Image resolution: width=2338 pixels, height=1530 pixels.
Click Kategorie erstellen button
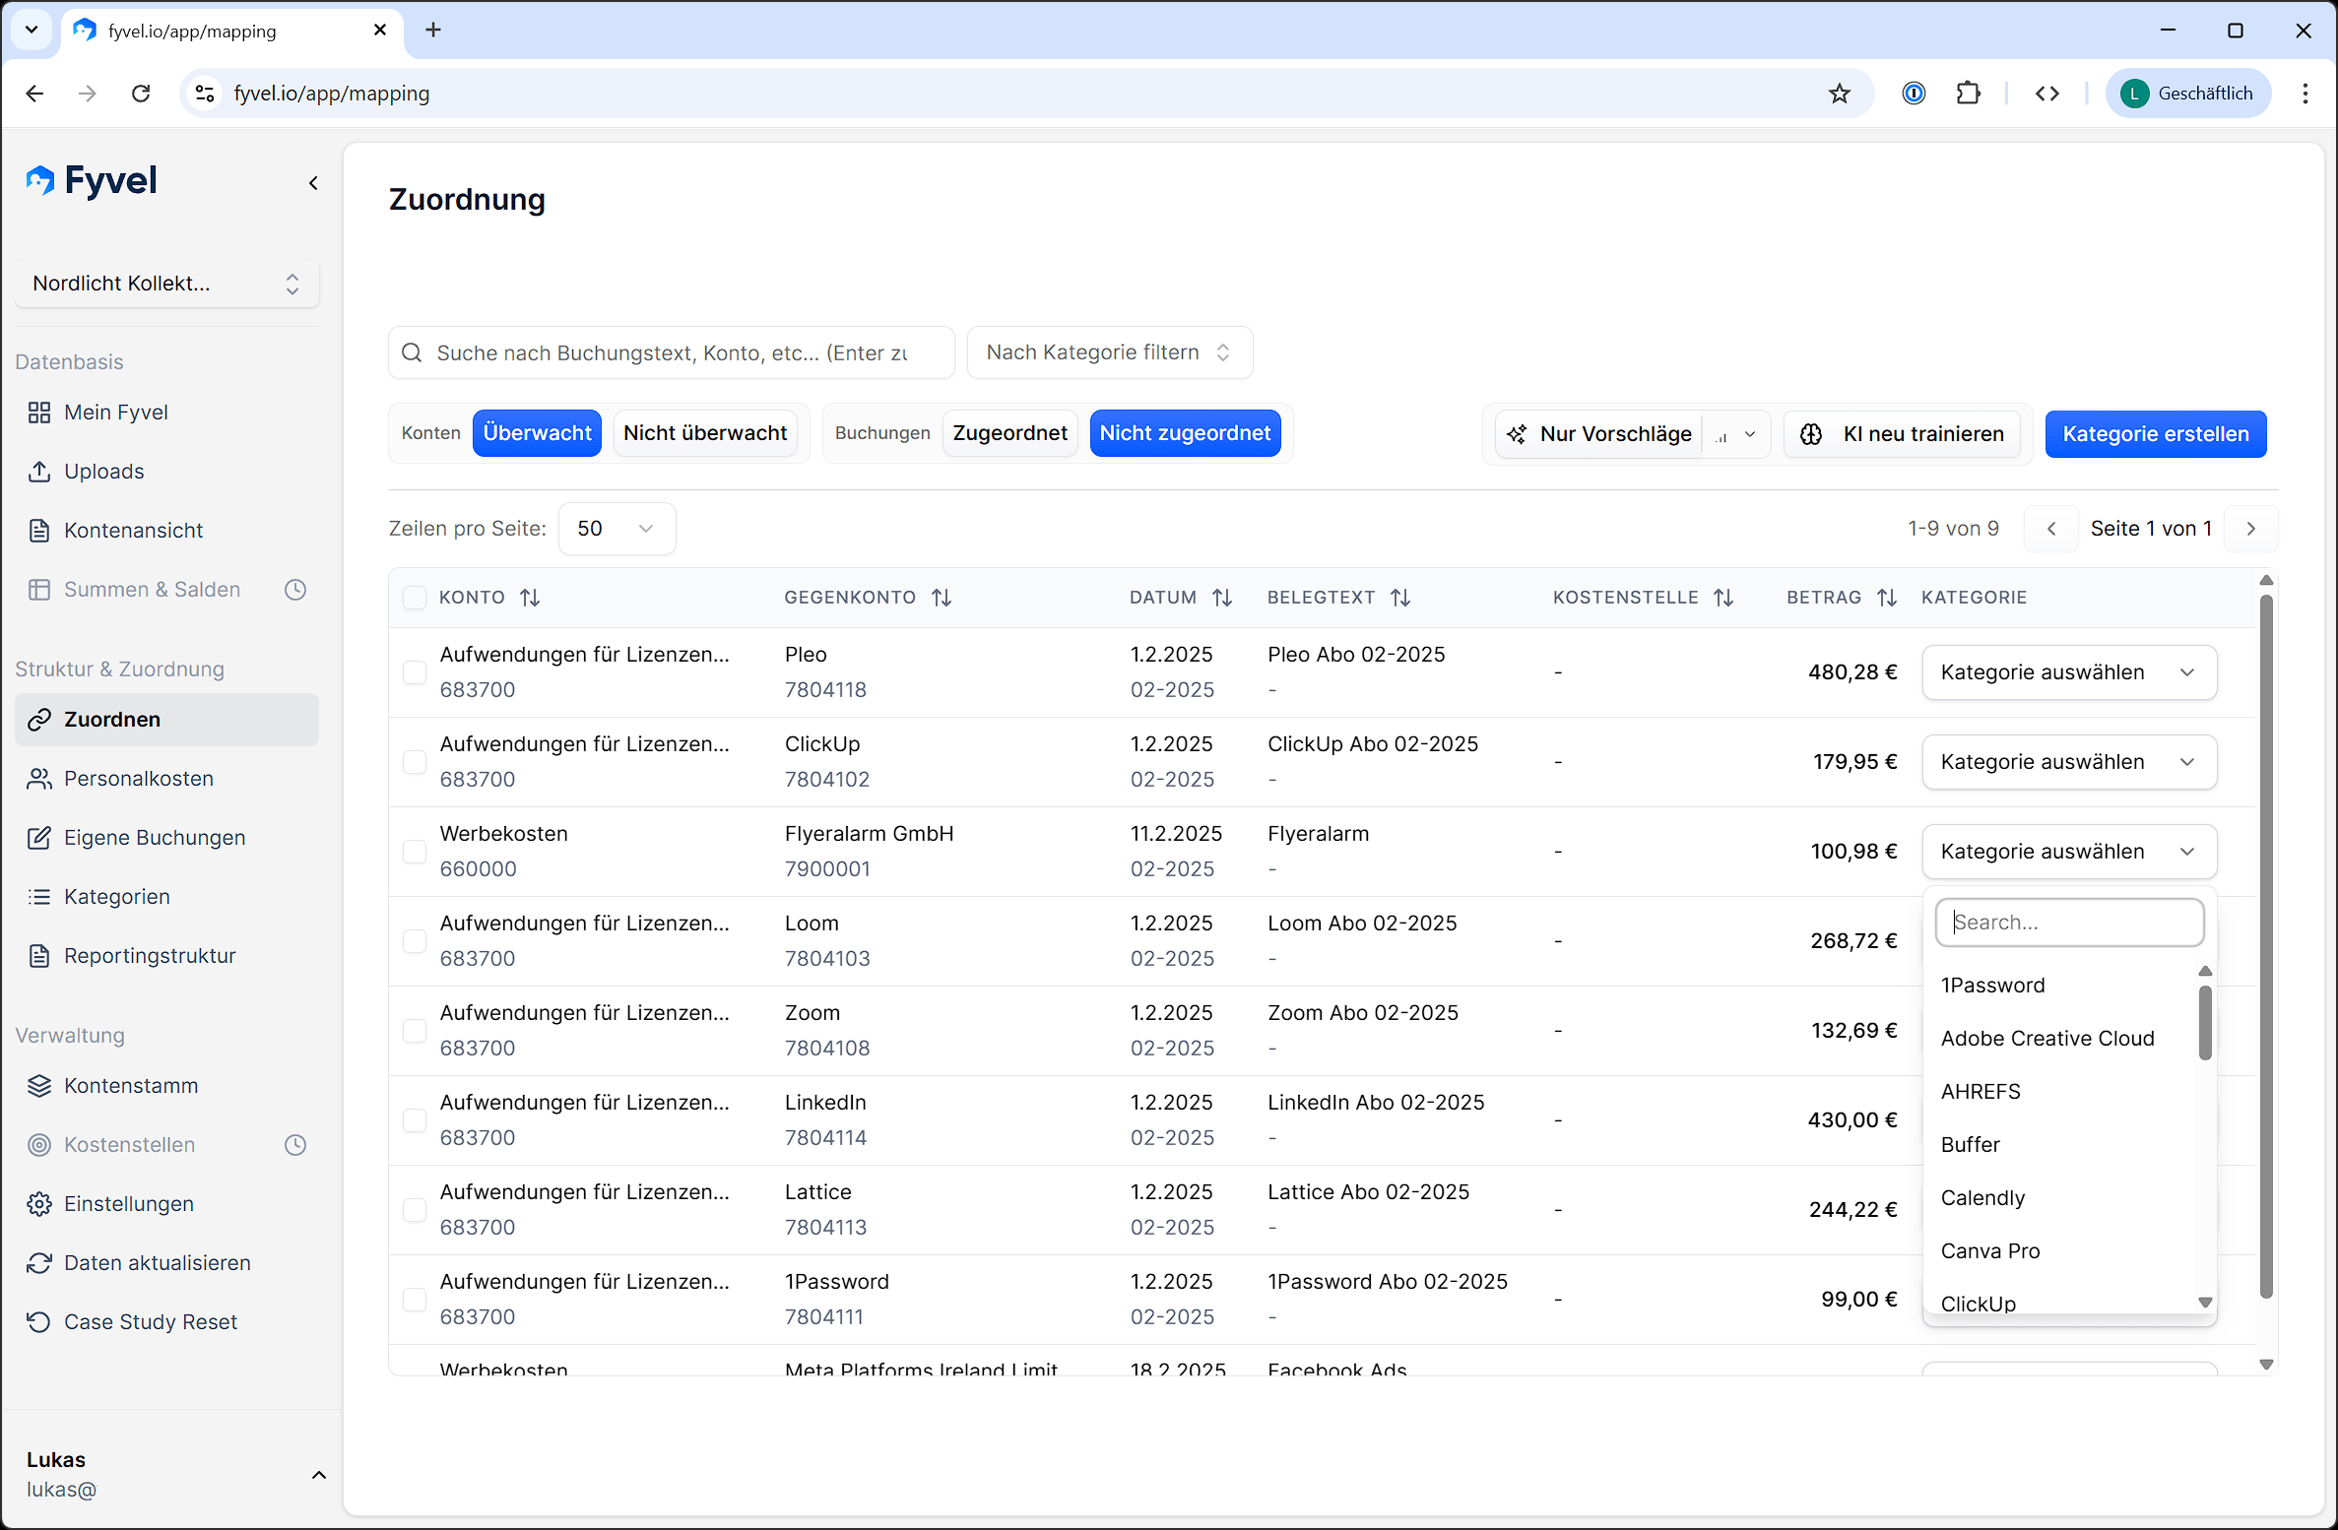[x=2156, y=434]
